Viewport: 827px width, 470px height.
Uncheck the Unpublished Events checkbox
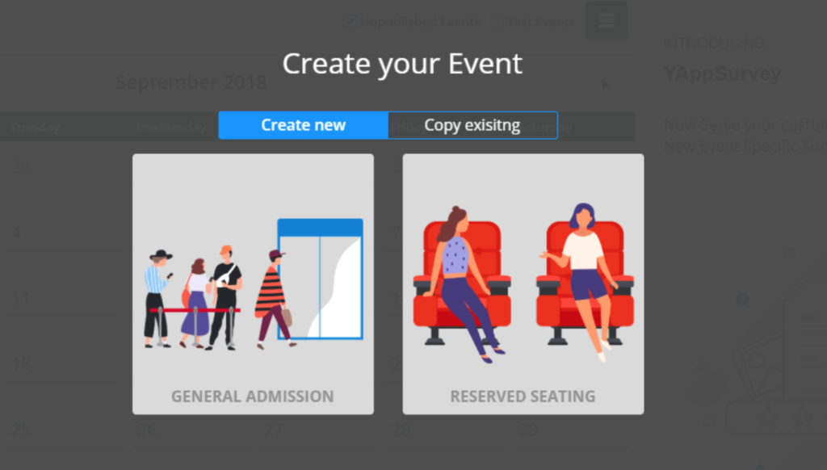click(349, 21)
